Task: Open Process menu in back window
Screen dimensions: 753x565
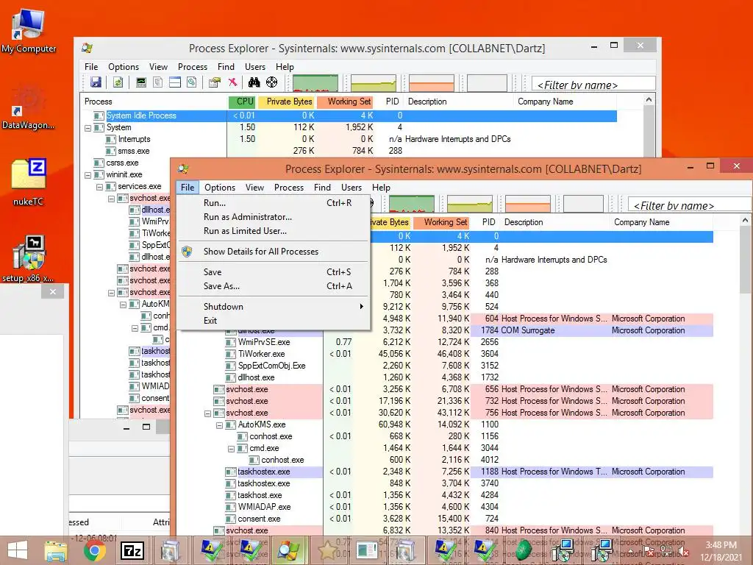Action: coord(193,67)
